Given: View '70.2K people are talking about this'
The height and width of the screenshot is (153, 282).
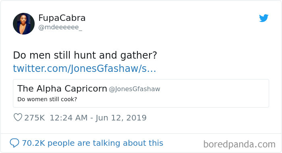Looking at the screenshot, I should (x=92, y=143).
